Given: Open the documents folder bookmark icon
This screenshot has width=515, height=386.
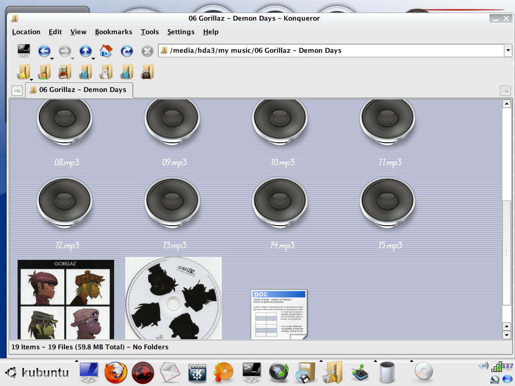Looking at the screenshot, I should 106,72.
